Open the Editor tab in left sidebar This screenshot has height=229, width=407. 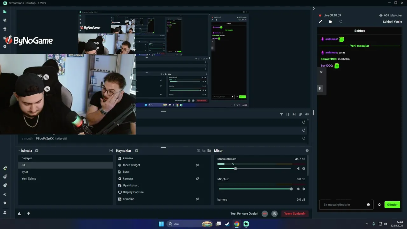click(x=5, y=12)
